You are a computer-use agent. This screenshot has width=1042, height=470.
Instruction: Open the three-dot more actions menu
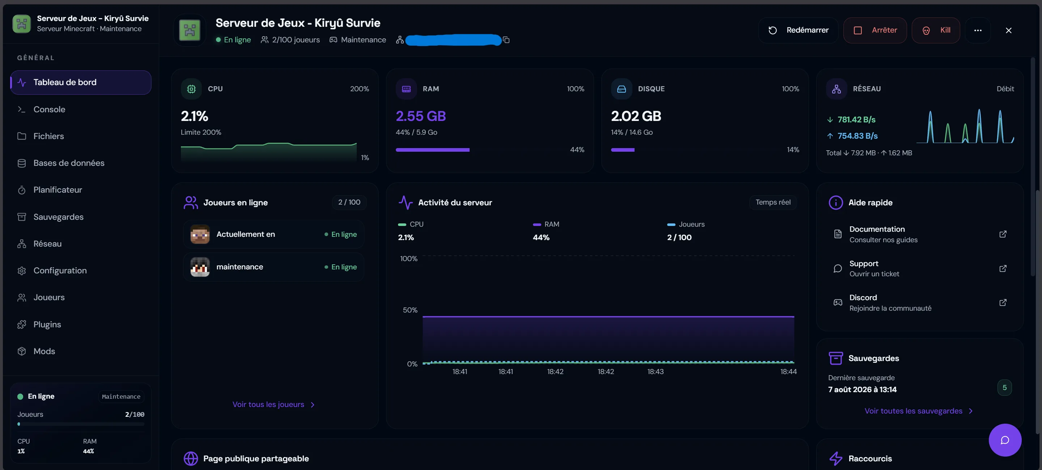pos(978,30)
